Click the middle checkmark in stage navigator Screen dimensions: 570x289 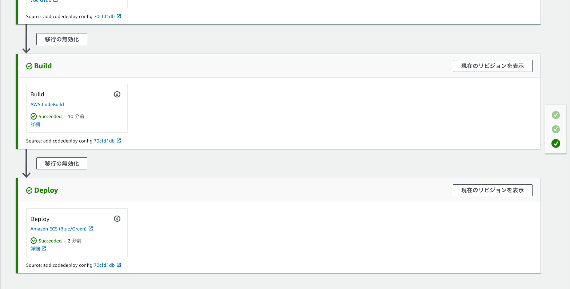555,129
